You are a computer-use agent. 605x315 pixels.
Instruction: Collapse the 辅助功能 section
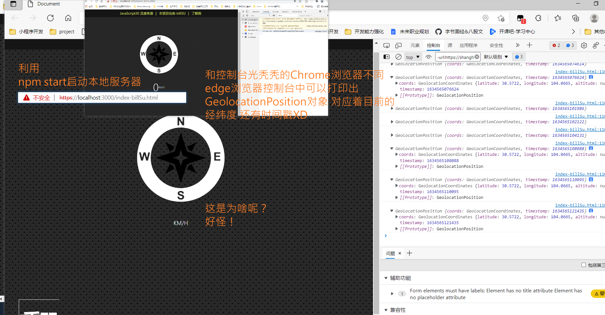pyautogui.click(x=386, y=278)
